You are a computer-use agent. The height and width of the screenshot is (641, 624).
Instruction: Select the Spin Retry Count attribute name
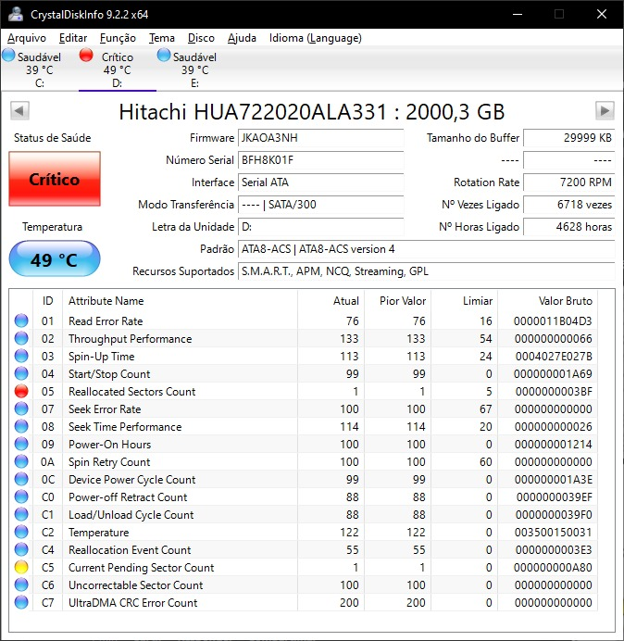click(109, 462)
